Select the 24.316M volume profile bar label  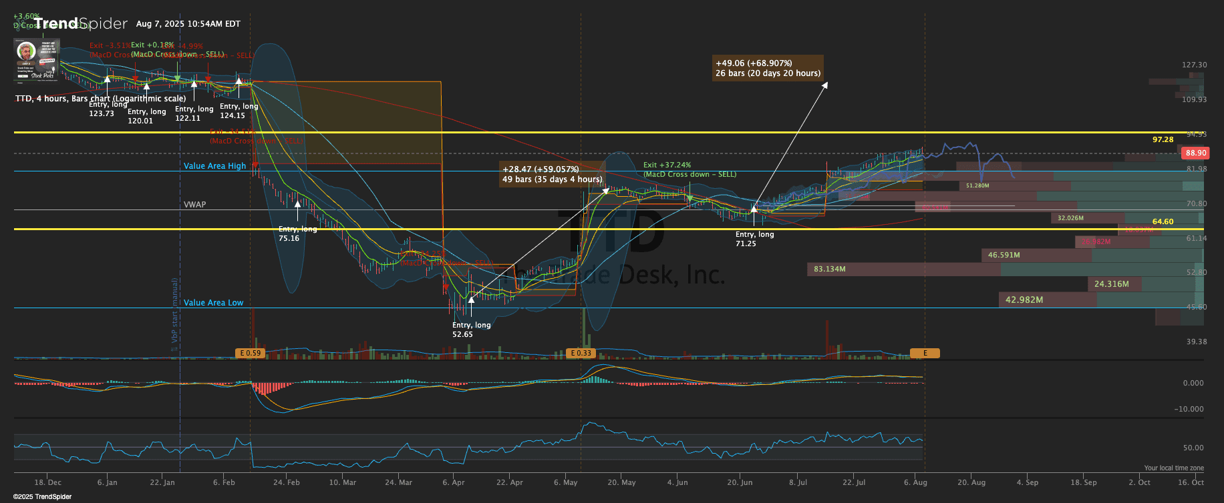[1111, 284]
